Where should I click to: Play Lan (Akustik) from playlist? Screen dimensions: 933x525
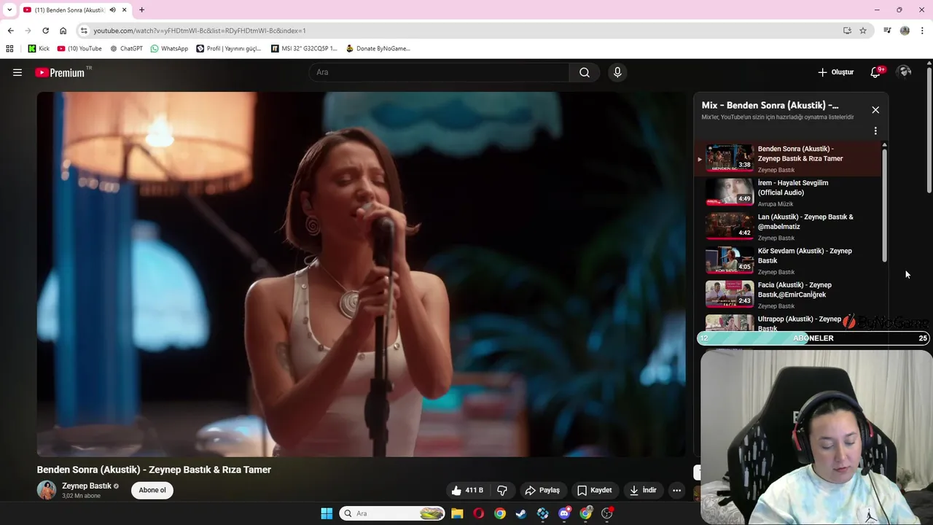click(x=787, y=227)
